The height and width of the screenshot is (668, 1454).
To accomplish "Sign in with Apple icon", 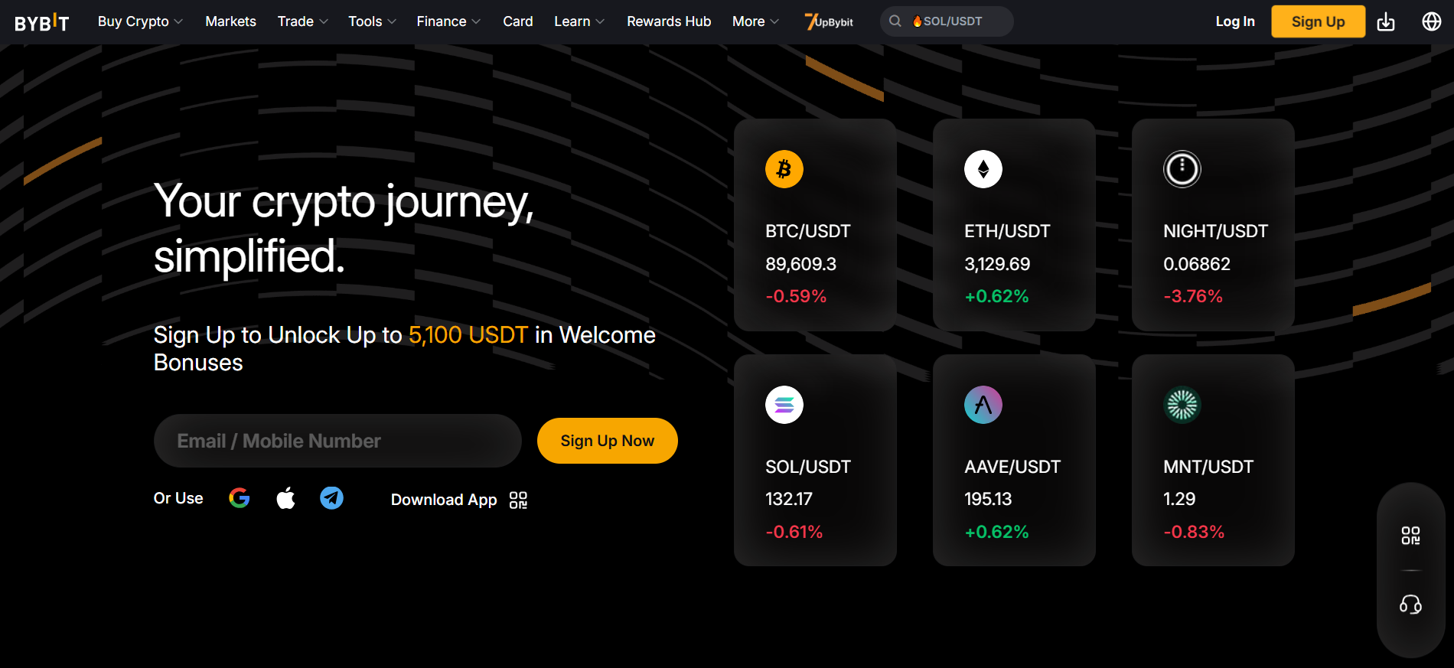I will (x=285, y=498).
